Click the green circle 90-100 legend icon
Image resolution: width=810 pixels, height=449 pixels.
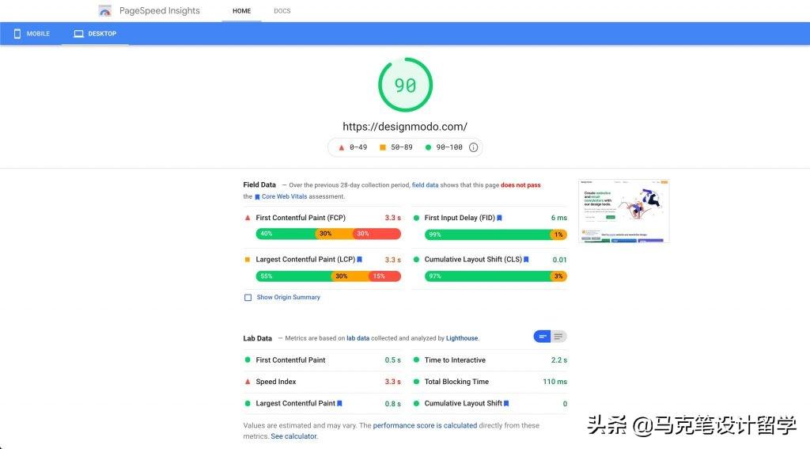coord(428,147)
